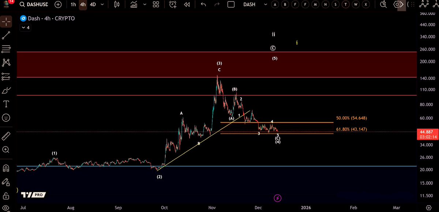Open the hexagon settings icon
The width and height of the screenshot is (439, 212).
397,4
